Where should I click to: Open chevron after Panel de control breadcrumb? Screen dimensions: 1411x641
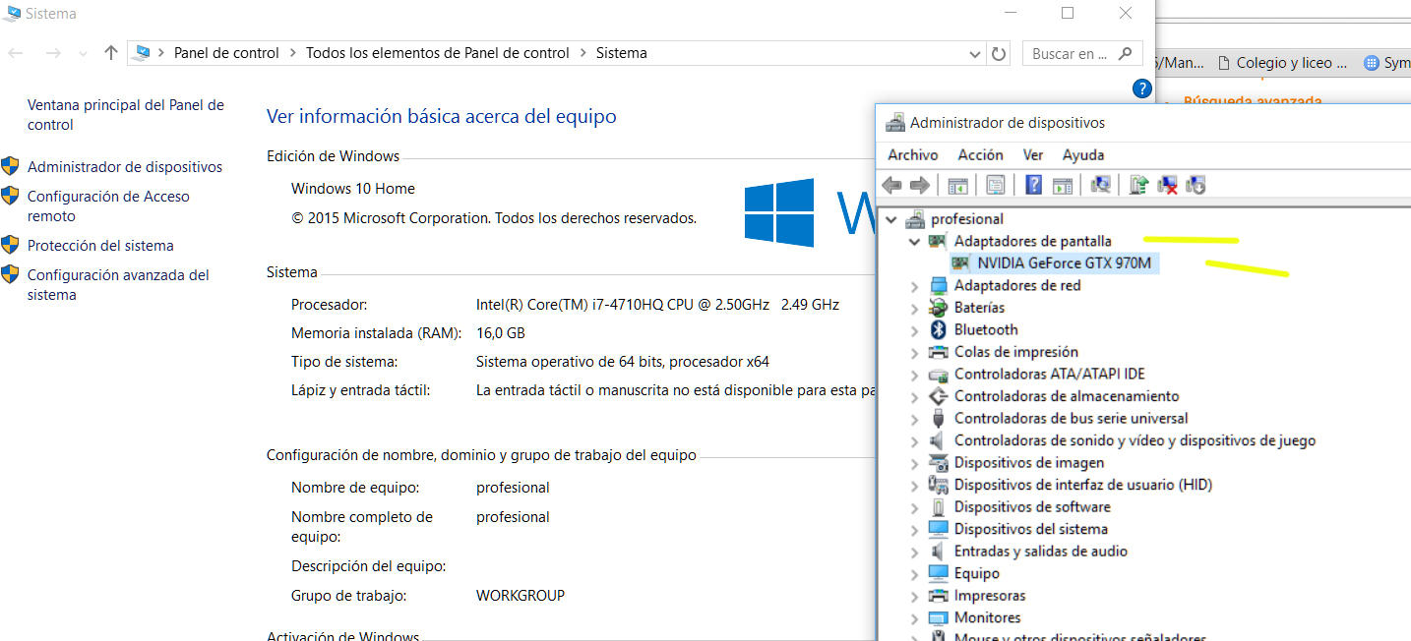point(293,53)
